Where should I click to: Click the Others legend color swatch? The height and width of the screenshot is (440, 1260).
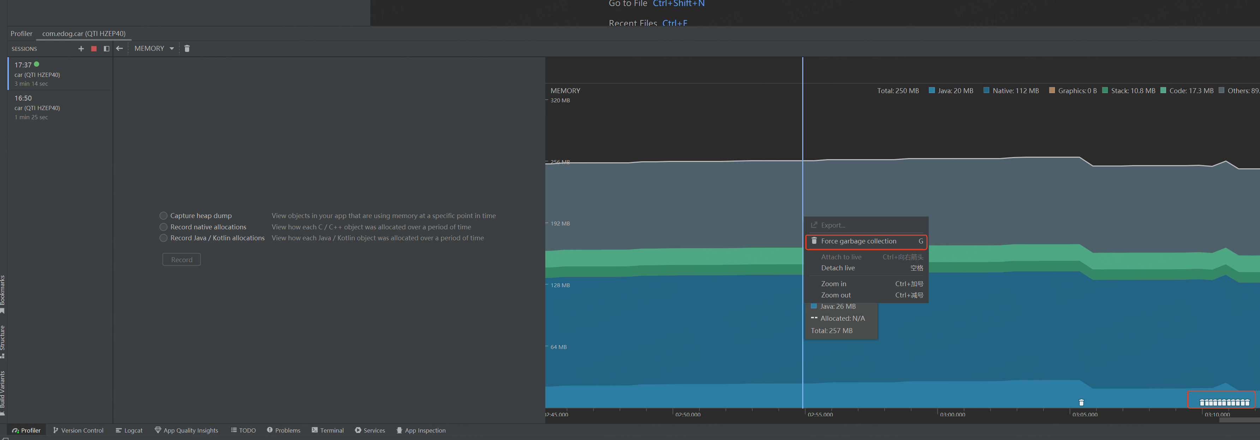(x=1222, y=90)
